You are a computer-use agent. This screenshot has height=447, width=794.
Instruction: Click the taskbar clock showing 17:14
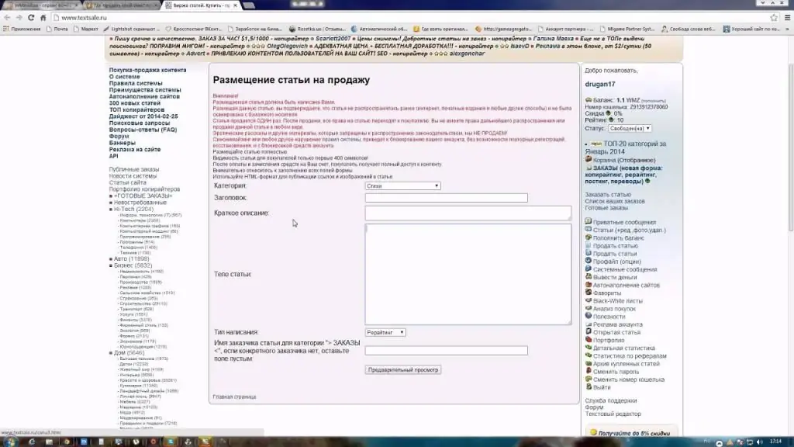tap(775, 442)
